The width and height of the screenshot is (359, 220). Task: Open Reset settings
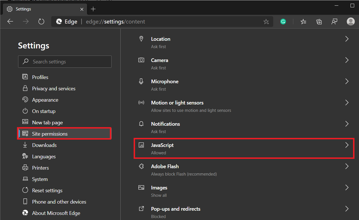pyautogui.click(x=47, y=190)
